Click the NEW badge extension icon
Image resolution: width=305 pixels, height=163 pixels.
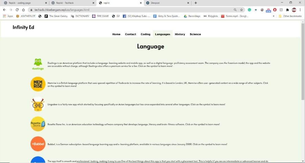[269, 10]
